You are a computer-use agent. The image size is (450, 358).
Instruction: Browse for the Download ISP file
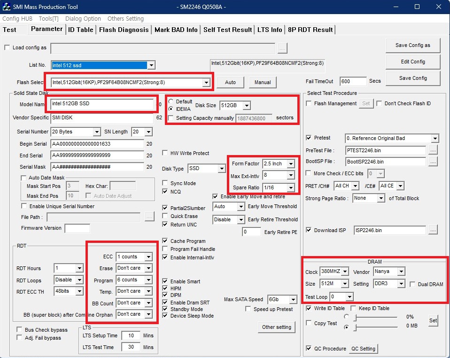pyautogui.click(x=433, y=230)
